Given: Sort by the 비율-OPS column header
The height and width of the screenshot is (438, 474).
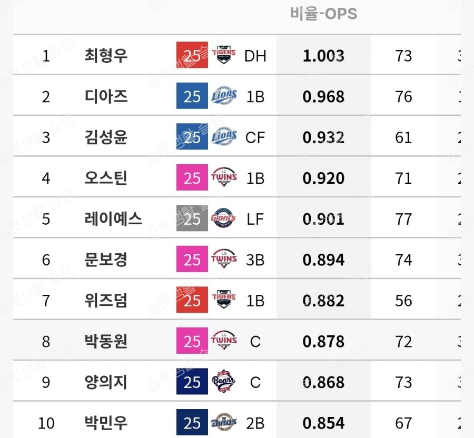Looking at the screenshot, I should [x=323, y=14].
